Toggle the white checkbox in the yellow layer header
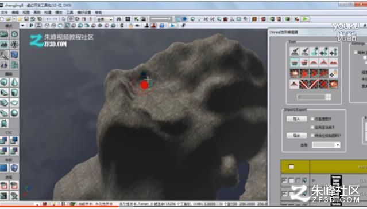Viewport: 367px width, 209px height. [x=291, y=167]
